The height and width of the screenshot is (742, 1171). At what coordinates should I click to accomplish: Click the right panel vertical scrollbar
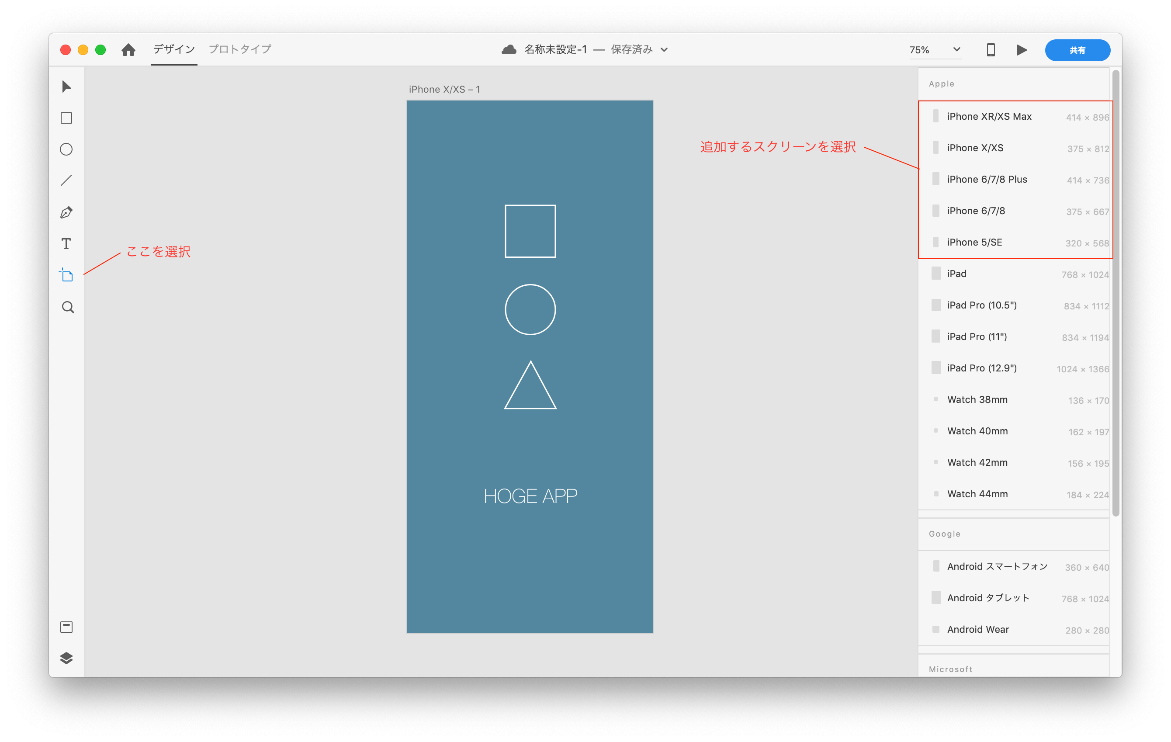(1116, 293)
